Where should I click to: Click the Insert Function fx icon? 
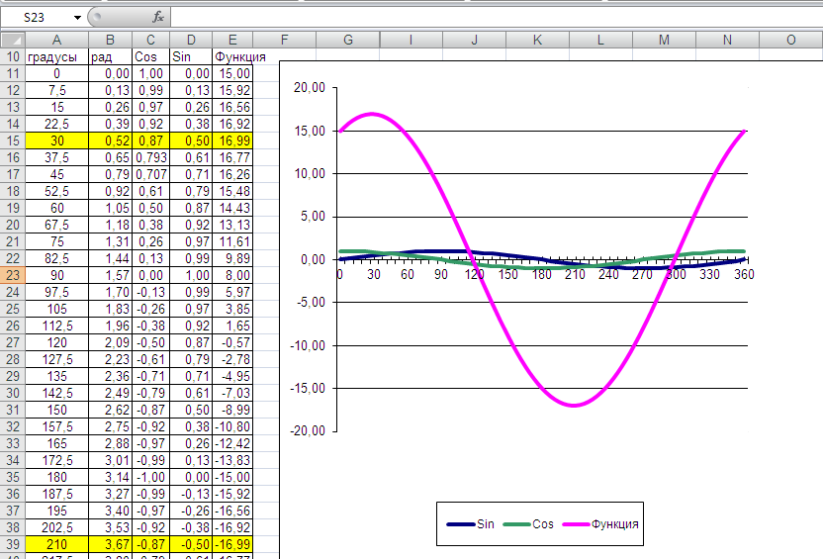[x=157, y=17]
